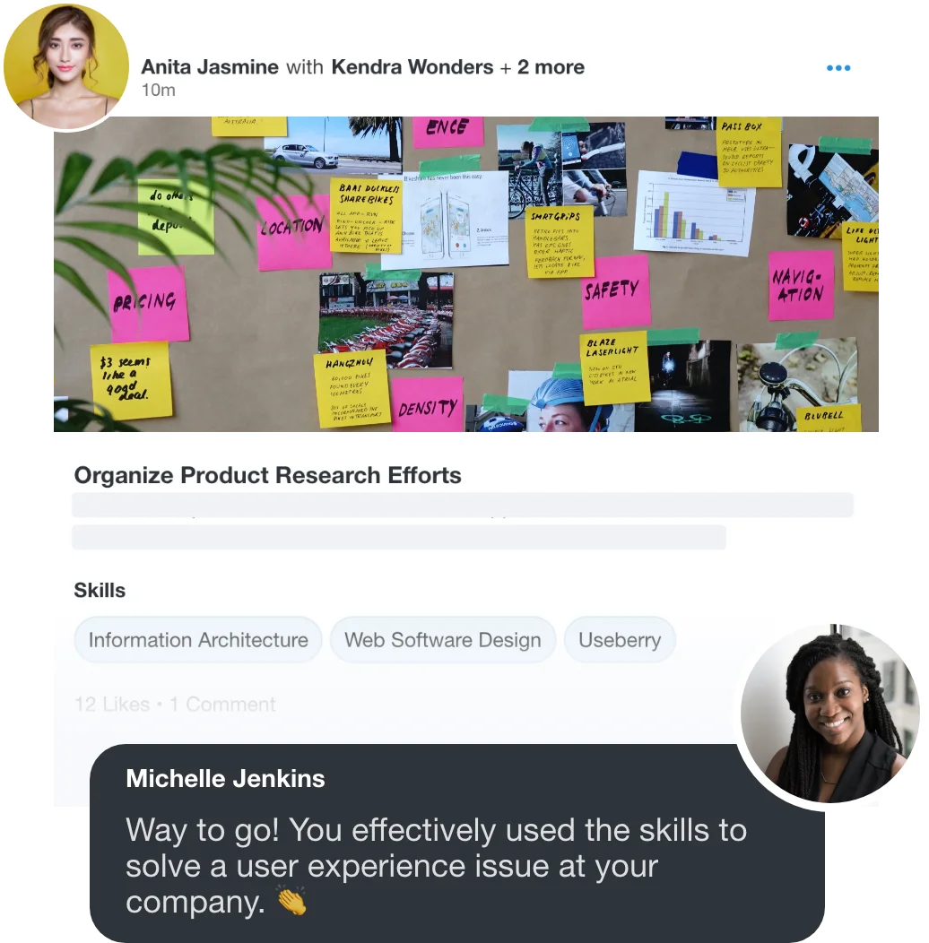Select the Web Software Design skill tag

click(442, 639)
